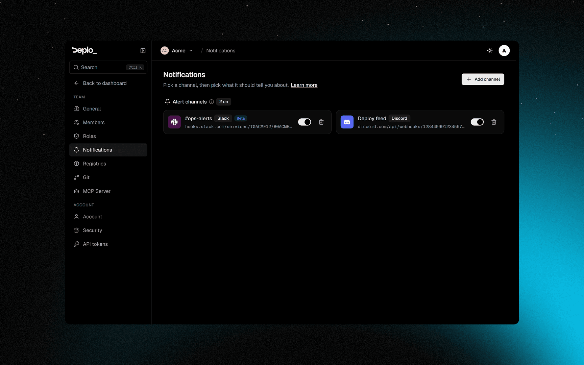Delete the #ops-alerts channel

coord(321,122)
